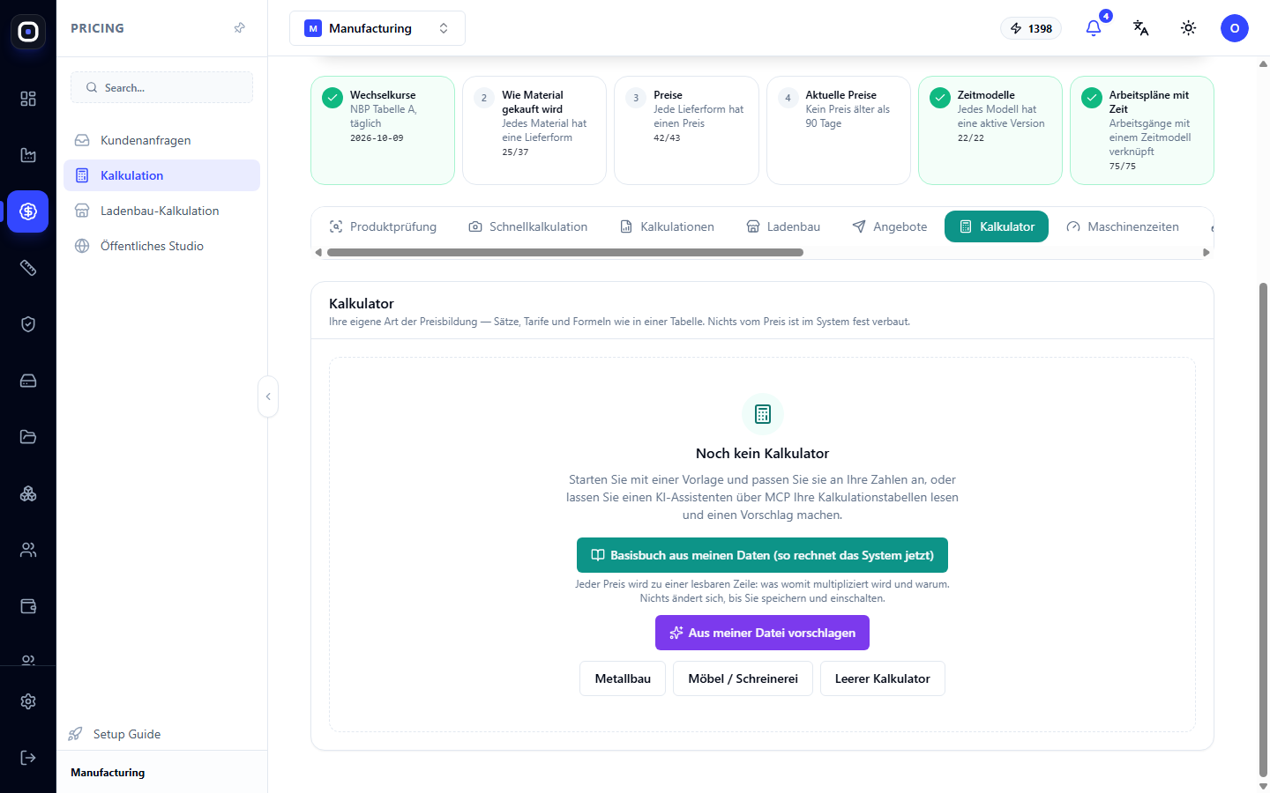Open the Kalkulationen tab

(667, 226)
